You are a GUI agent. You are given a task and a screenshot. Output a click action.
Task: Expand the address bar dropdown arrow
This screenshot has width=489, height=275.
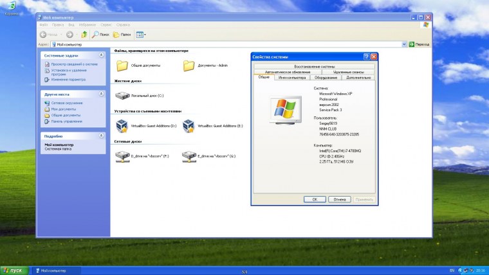coord(405,44)
